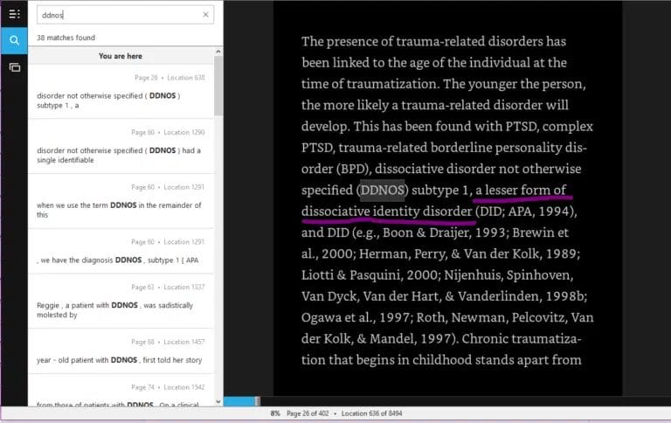
Task: Open Page 68 Location 1457 search result
Action: pos(121,352)
